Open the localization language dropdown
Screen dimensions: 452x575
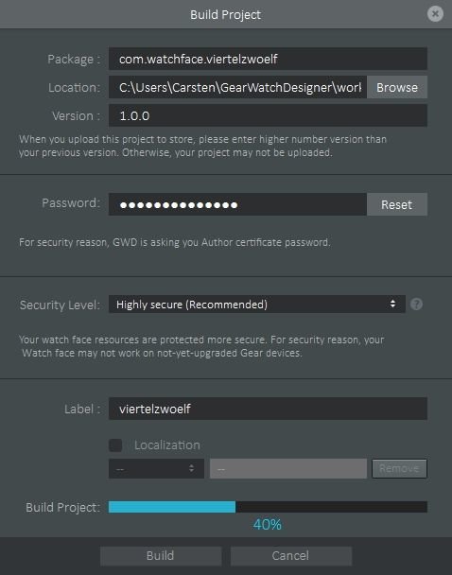tap(156, 468)
